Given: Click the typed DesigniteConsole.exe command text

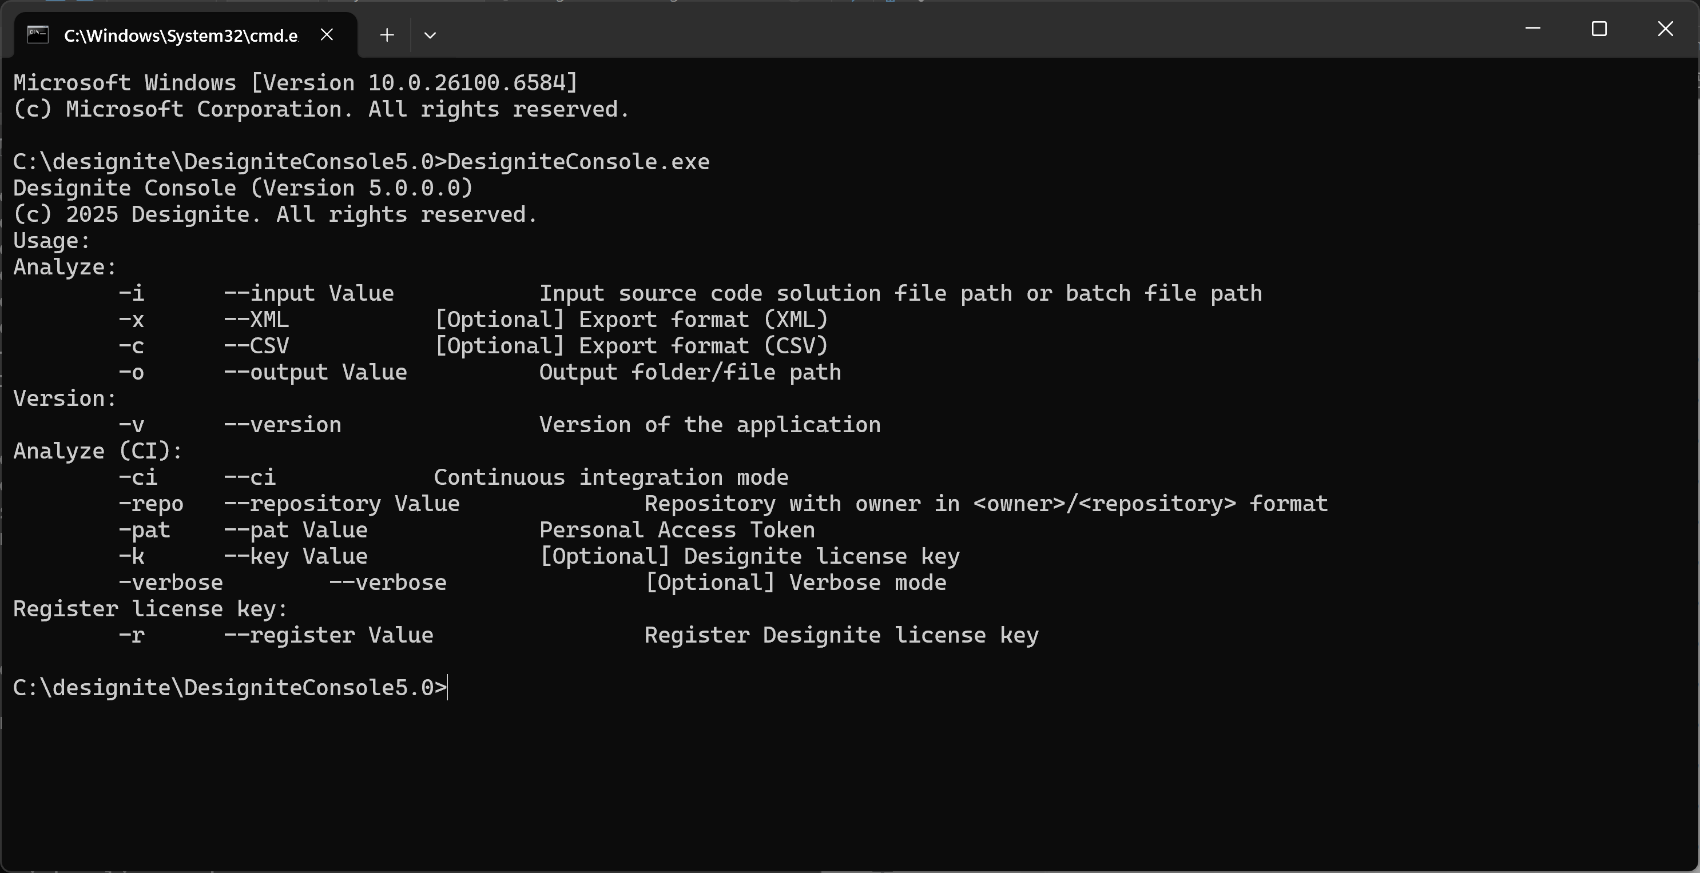Looking at the screenshot, I should pyautogui.click(x=578, y=162).
